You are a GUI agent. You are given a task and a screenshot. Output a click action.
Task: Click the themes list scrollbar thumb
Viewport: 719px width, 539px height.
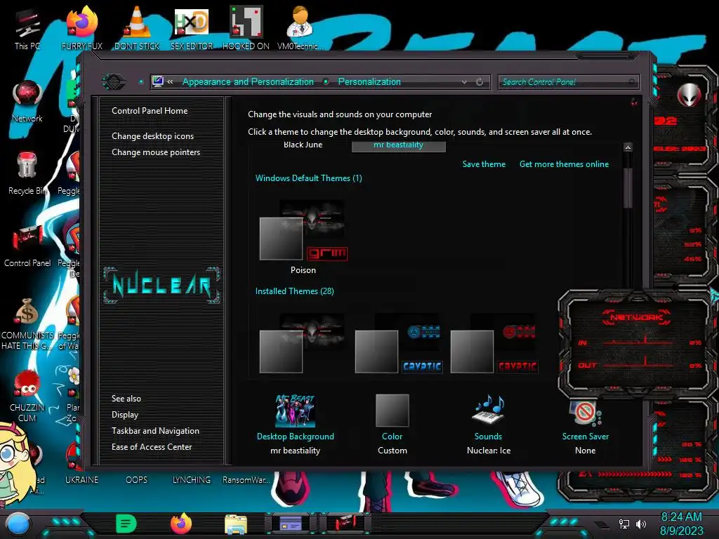tap(628, 188)
